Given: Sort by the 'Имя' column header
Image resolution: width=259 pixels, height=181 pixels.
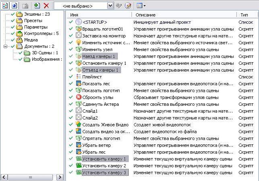Looking at the screenshot, I should coord(100,15).
